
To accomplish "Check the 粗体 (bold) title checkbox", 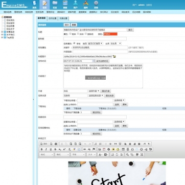I will [71, 34].
